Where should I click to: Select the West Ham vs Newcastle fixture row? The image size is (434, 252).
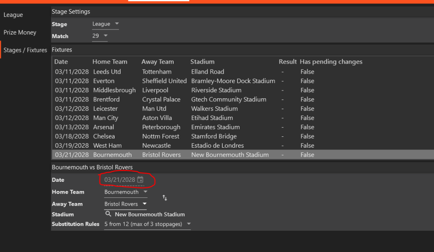pos(243,146)
